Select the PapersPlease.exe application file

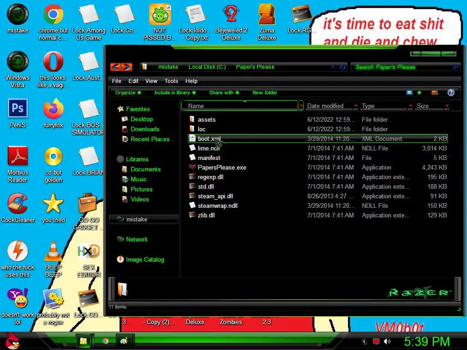[222, 167]
